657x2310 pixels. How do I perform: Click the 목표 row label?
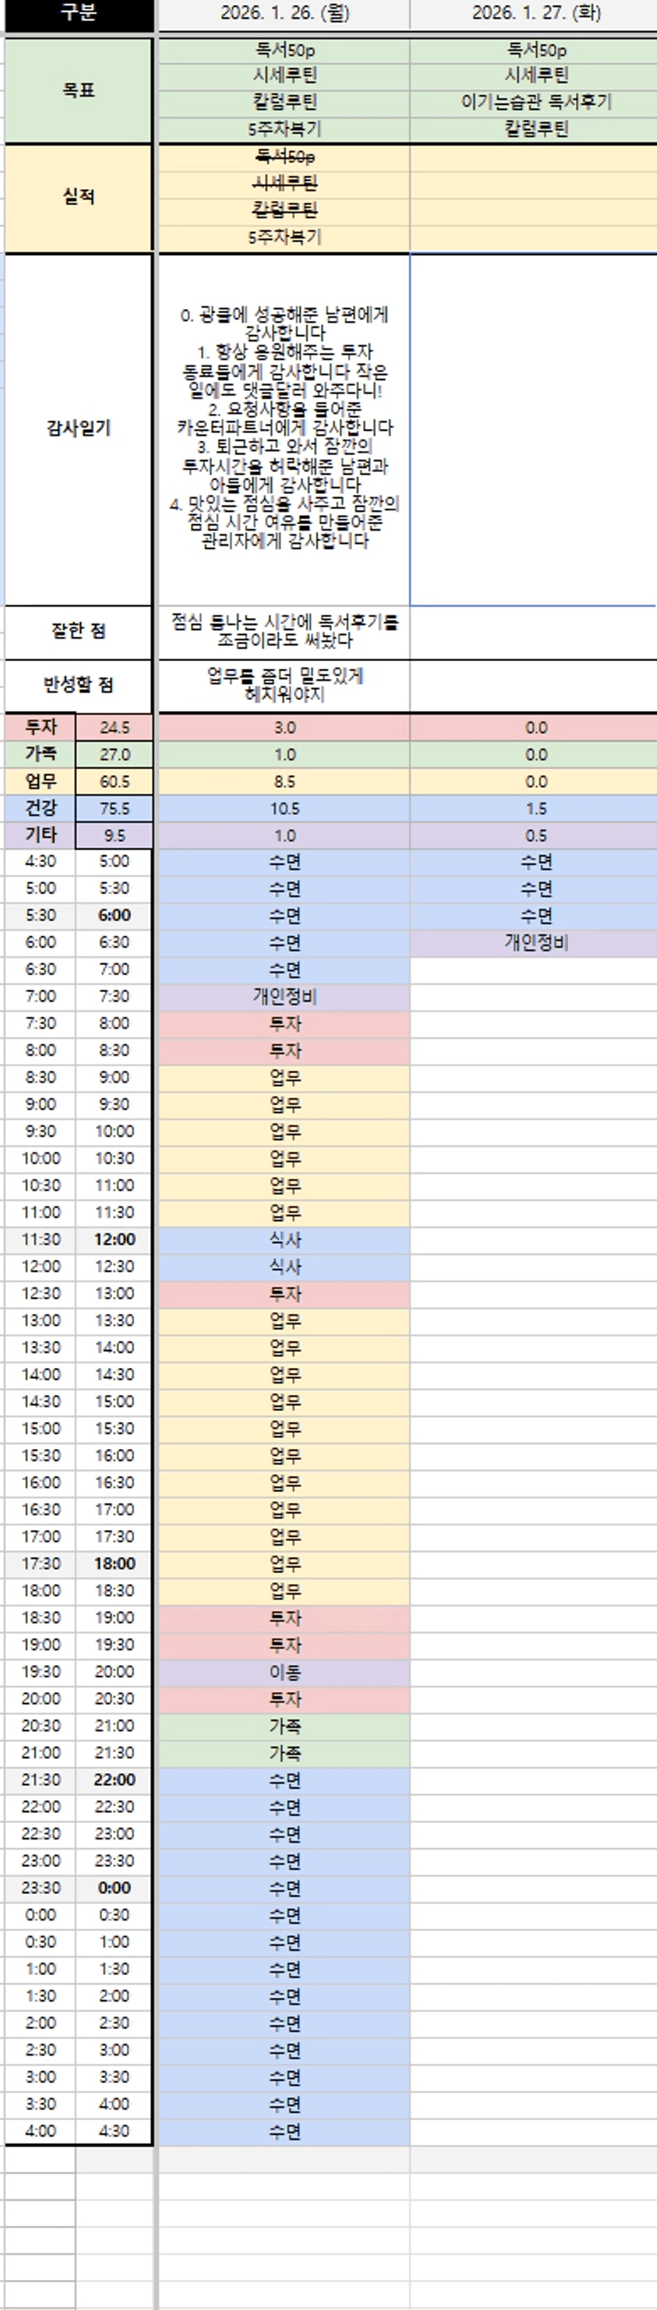point(78,91)
